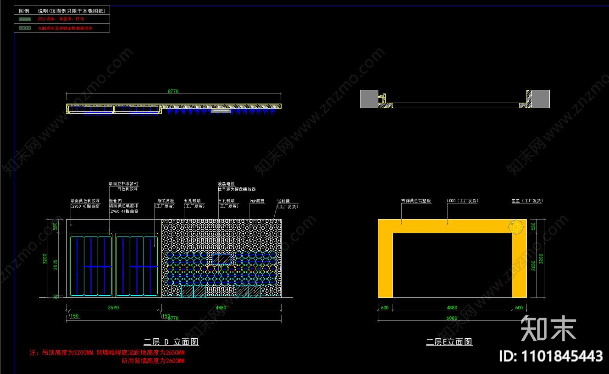This screenshot has height=374, width=609.
Task: Select the left wardrobe cabinet drawing
Action: pyautogui.click(x=91, y=265)
